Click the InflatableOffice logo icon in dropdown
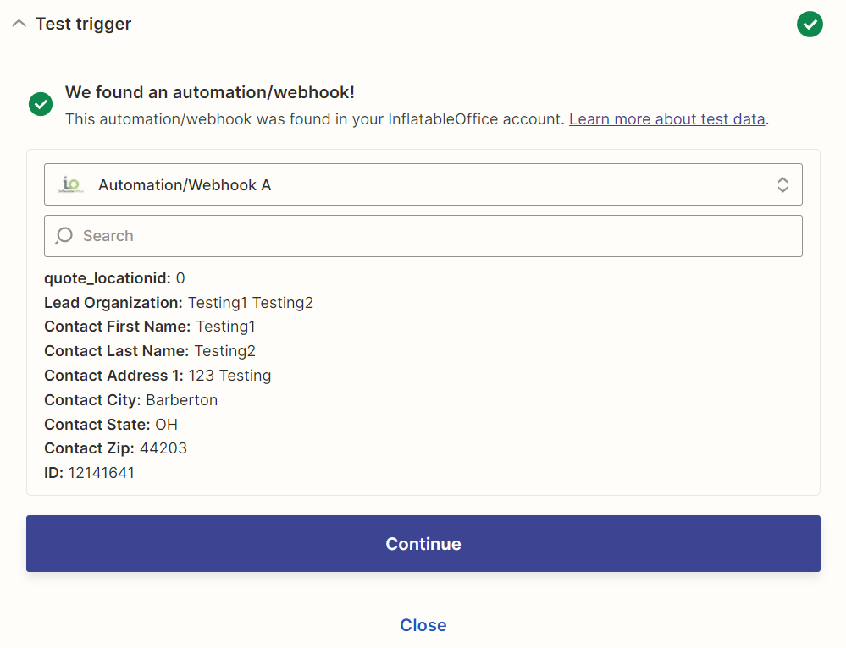Viewport: 846px width, 648px height. [x=70, y=185]
